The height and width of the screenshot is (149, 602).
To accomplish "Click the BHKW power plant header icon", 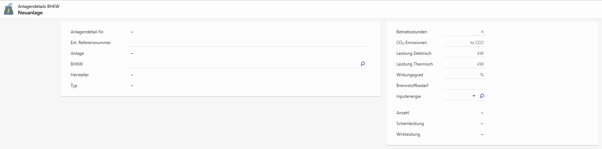I will 9,10.
